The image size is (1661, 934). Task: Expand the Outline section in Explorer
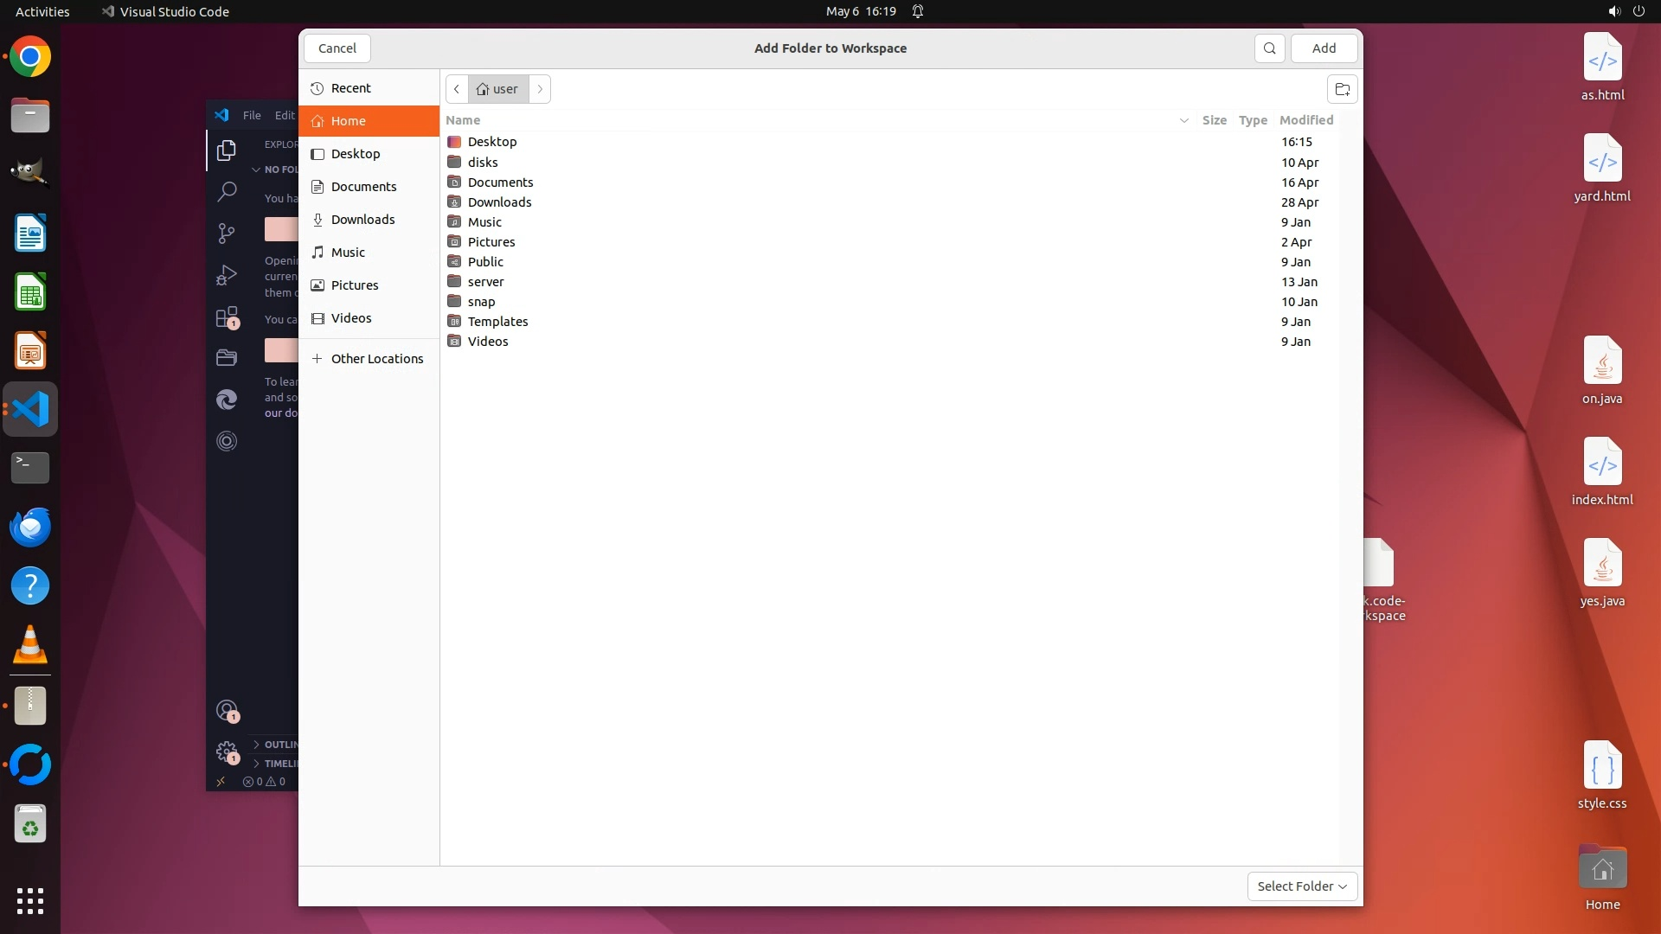tap(277, 745)
